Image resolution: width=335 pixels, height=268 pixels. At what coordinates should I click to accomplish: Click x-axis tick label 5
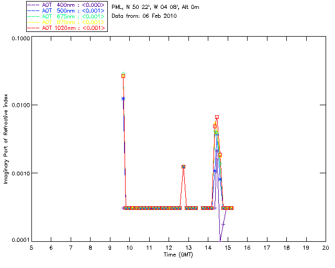click(31, 248)
